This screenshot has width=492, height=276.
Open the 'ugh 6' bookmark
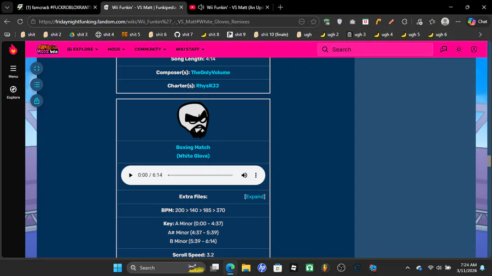click(437, 34)
